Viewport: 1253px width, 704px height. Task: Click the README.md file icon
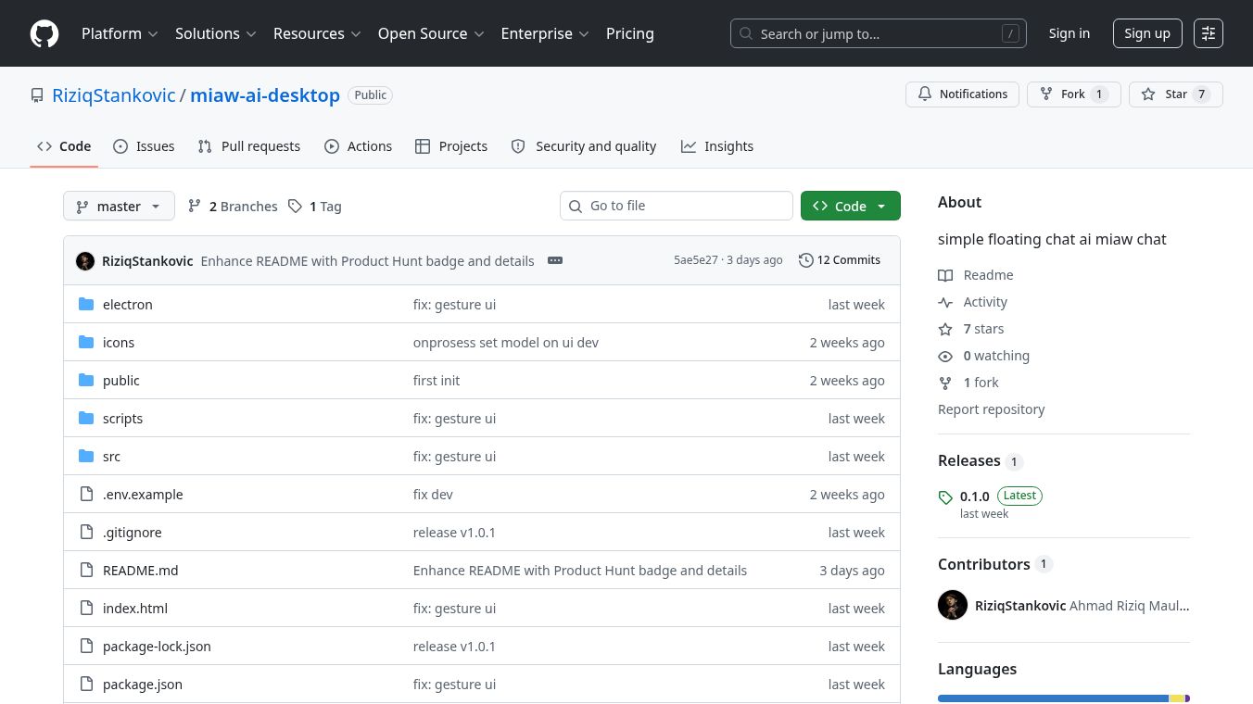[86, 570]
